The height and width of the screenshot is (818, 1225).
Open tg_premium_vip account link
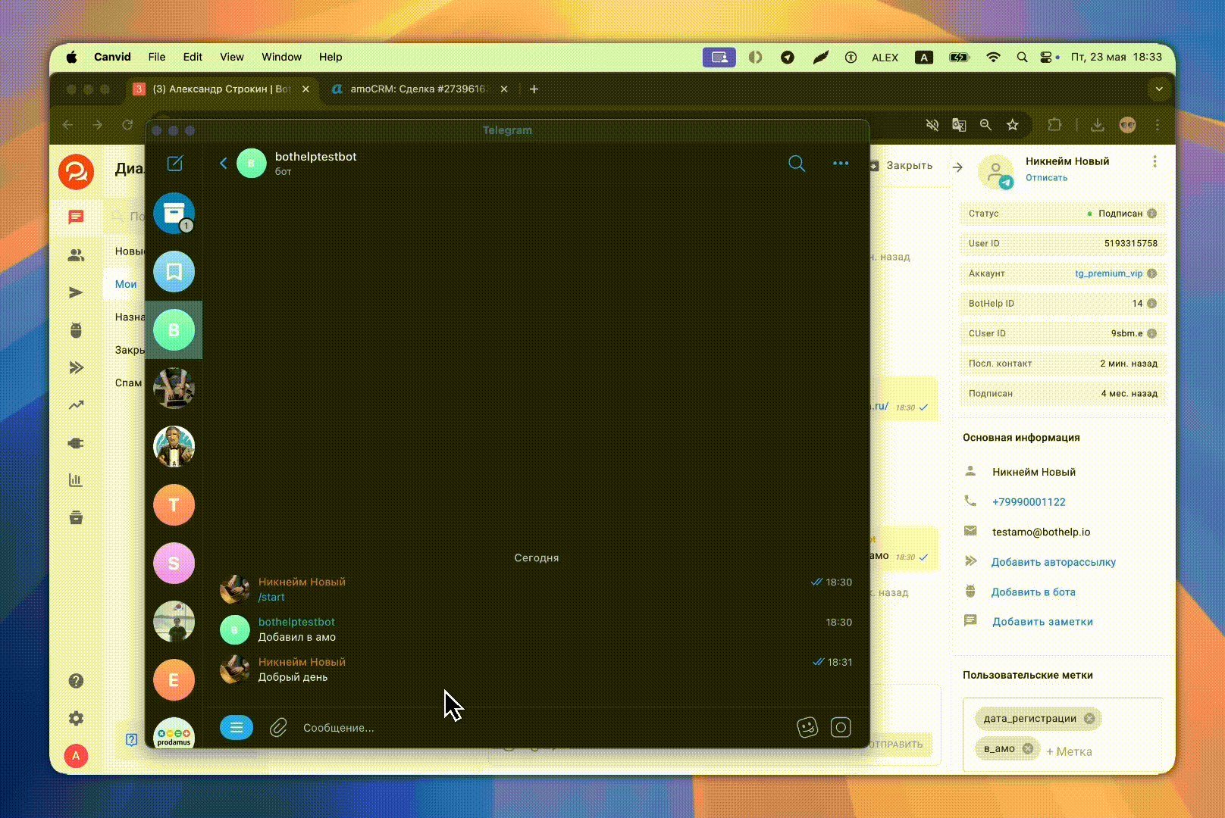pos(1108,273)
